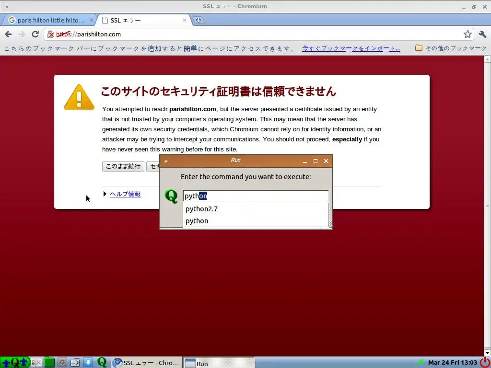Open the その他のブックマーク folder
The height and width of the screenshot is (368, 491).
[x=451, y=48]
